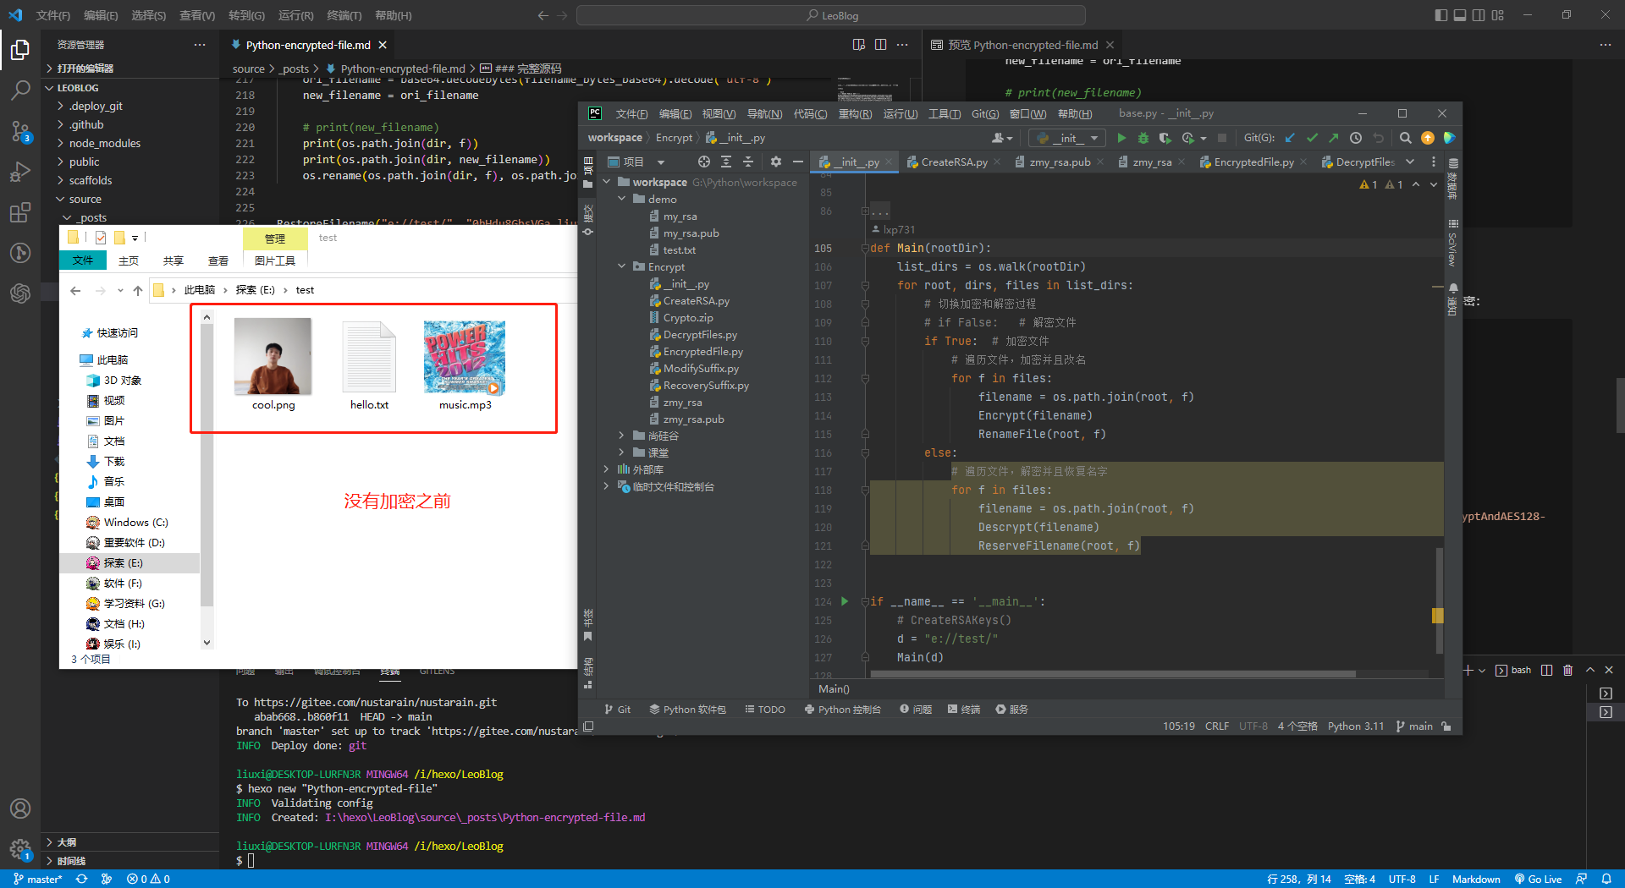Viewport: 1625px width, 888px height.
Task: Toggle PyCharm tool window bars icon
Action: pyautogui.click(x=588, y=726)
